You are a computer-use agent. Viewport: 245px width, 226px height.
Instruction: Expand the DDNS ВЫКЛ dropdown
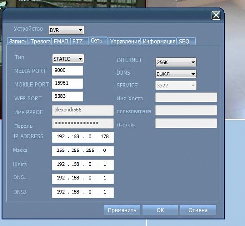tap(176, 74)
